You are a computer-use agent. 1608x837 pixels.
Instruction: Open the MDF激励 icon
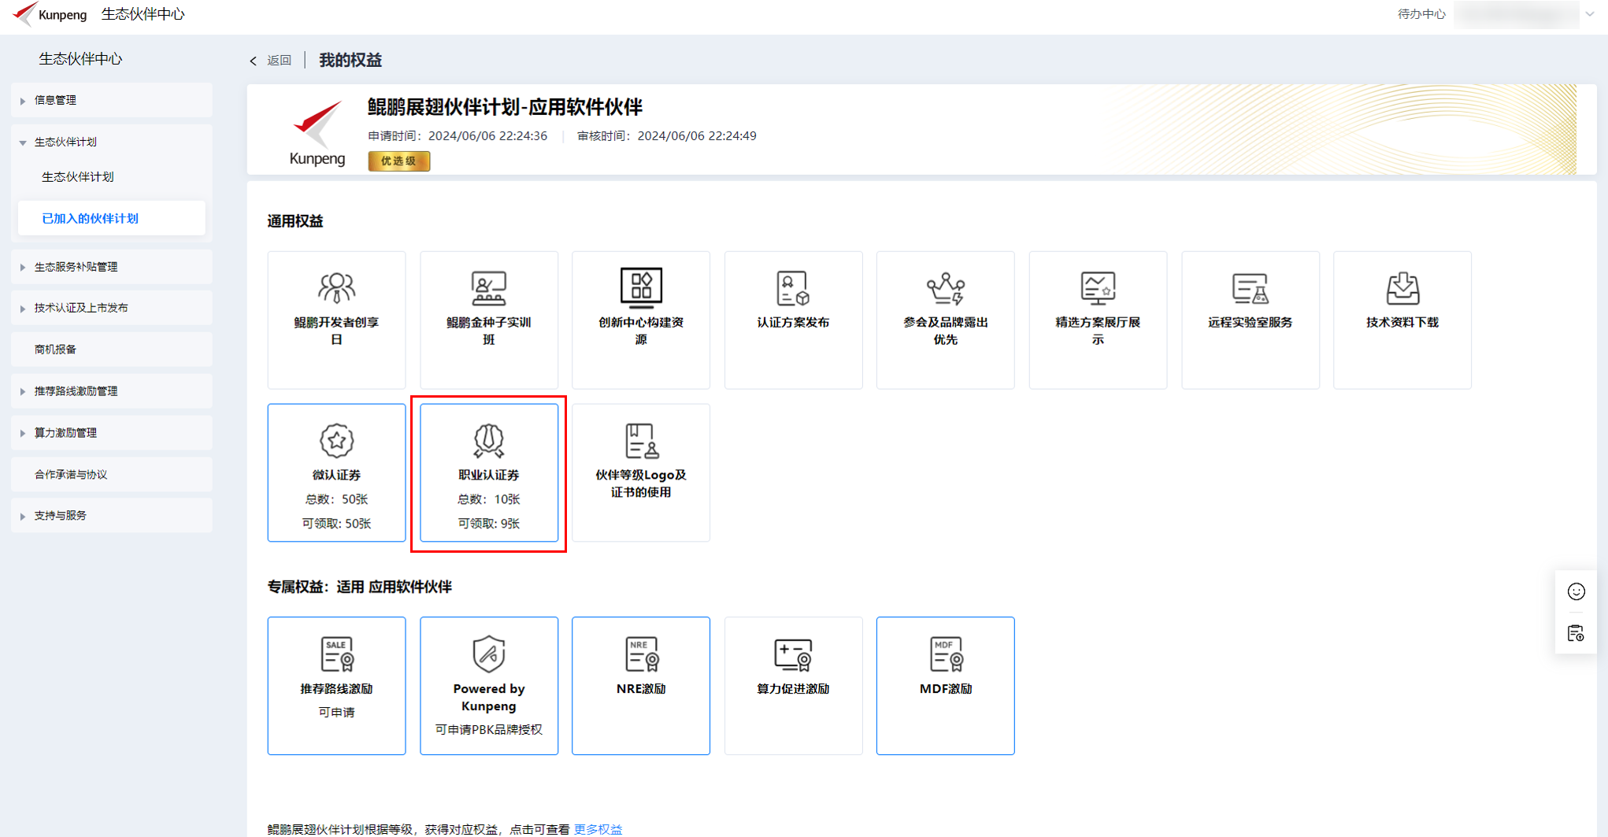pos(945,654)
